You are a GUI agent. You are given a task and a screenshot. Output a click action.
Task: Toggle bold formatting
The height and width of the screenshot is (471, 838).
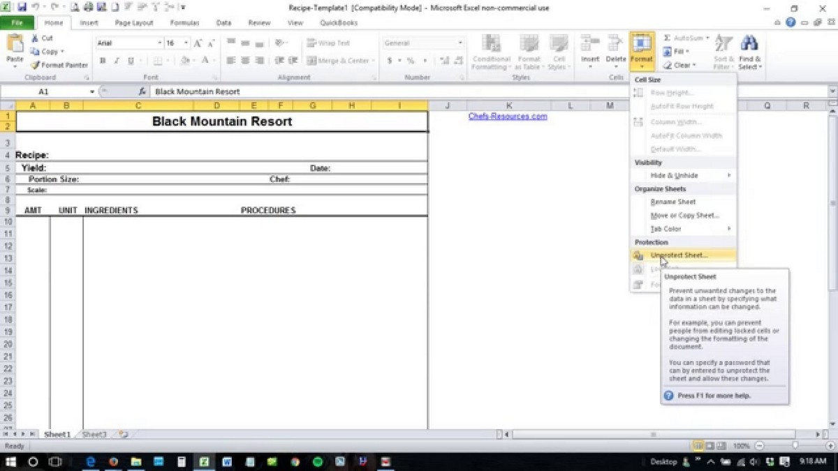[x=103, y=61]
